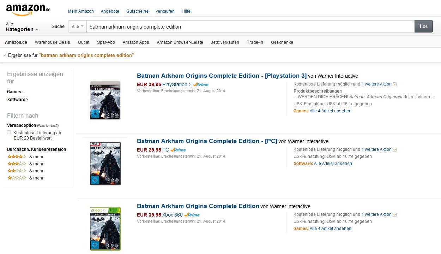Open Geschenke
This screenshot has width=441, height=254.
coord(282,42)
